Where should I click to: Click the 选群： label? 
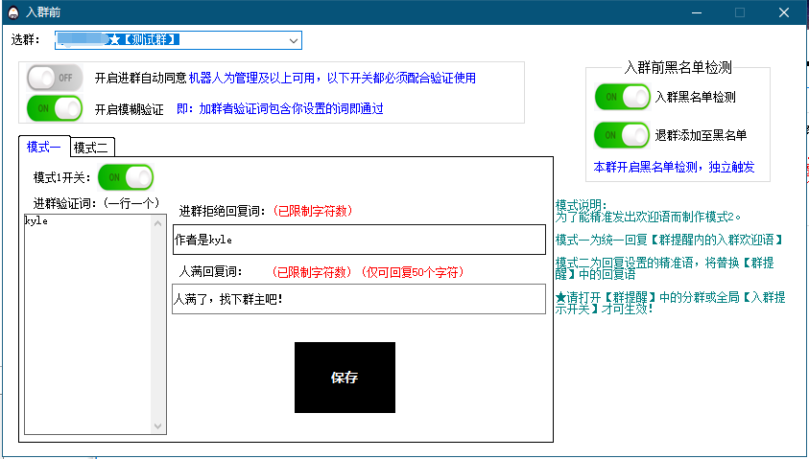tap(26, 39)
